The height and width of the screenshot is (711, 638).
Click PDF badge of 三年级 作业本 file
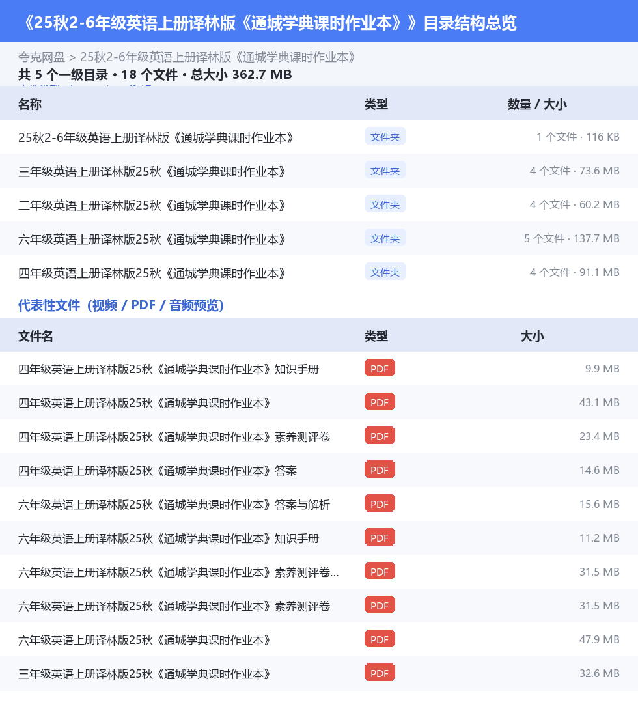coord(380,673)
